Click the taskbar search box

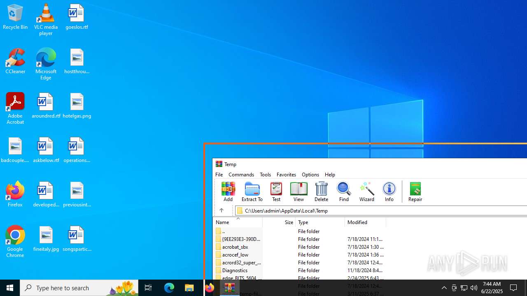point(79,288)
